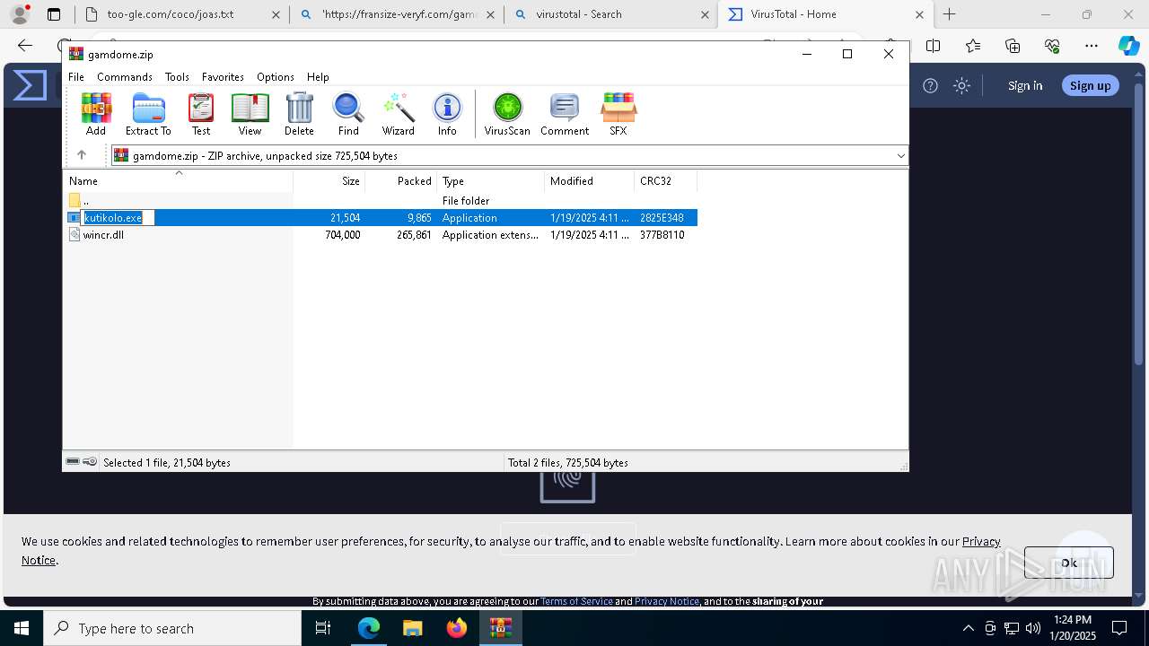Viewport: 1149px width, 646px height.
Task: Open the Help menu
Action: (x=318, y=77)
